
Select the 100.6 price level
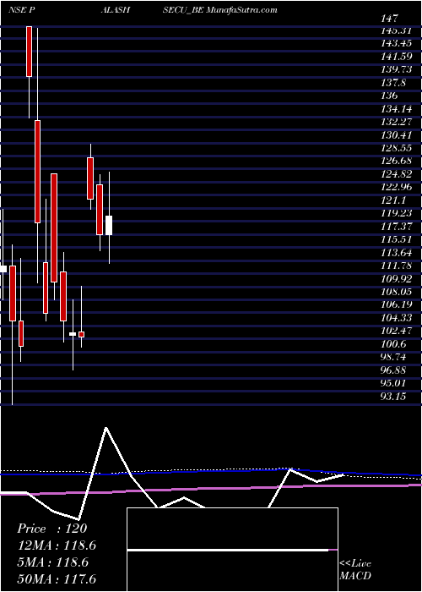point(393,344)
